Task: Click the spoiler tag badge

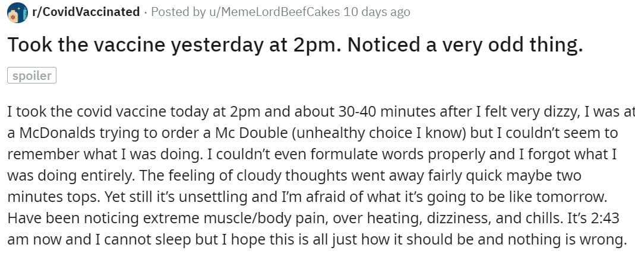Action: [x=32, y=76]
